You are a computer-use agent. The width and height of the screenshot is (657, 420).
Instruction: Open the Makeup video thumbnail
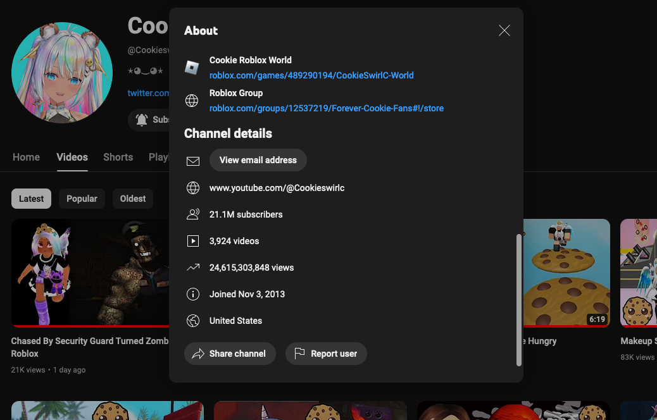[639, 273]
